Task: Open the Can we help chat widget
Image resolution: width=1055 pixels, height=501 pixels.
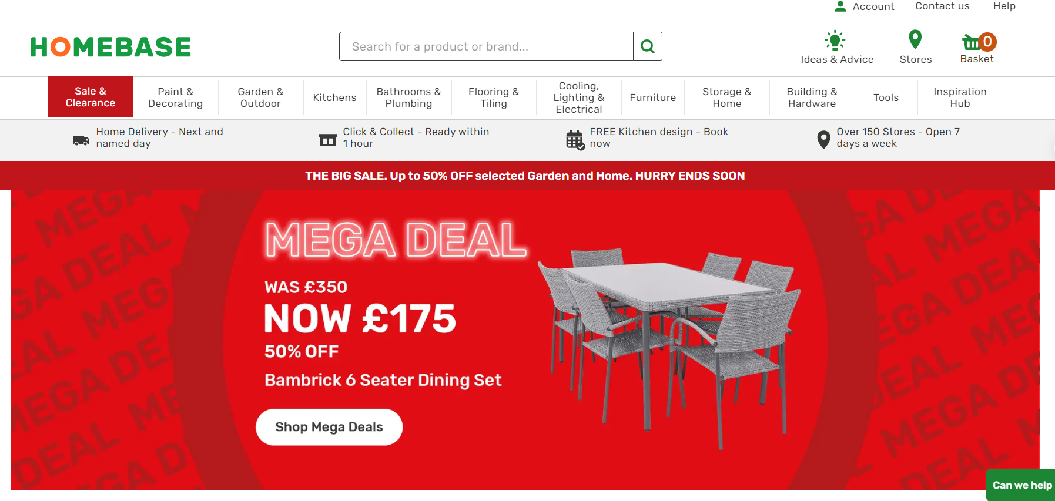Action: pyautogui.click(x=1021, y=485)
